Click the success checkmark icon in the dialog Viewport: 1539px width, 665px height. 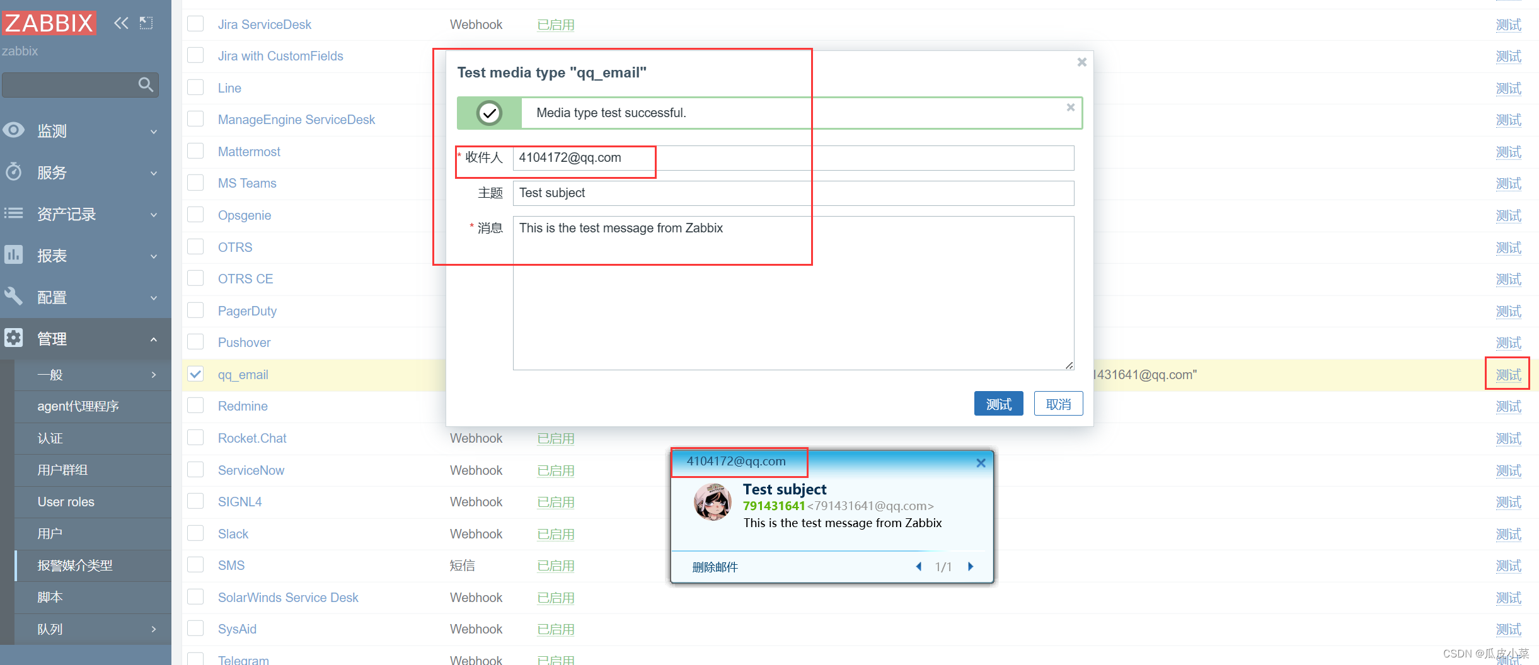tap(489, 113)
